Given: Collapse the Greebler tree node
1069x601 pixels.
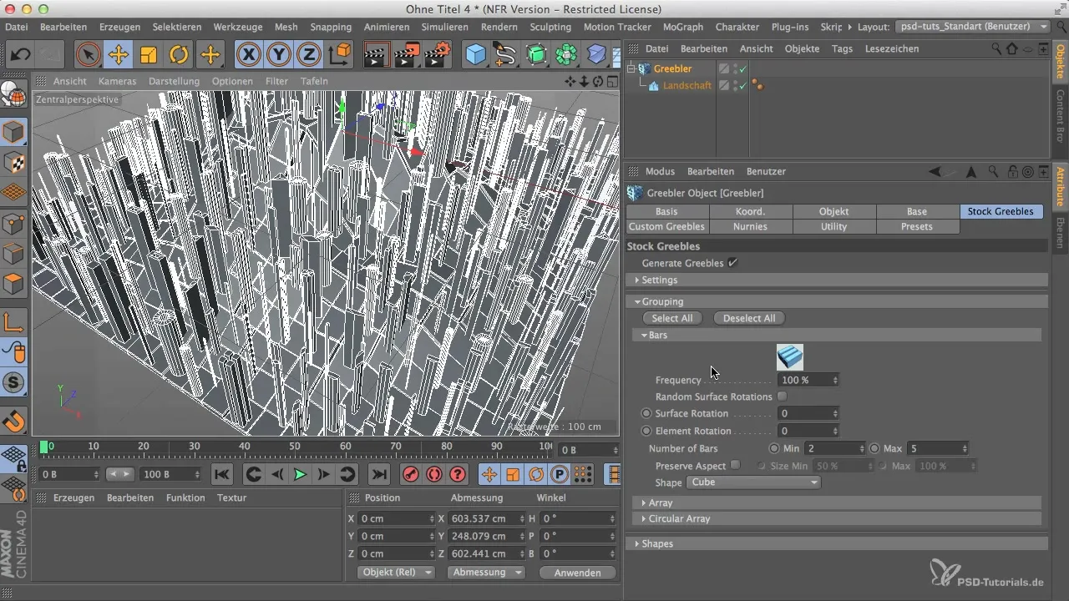Looking at the screenshot, I should point(632,68).
